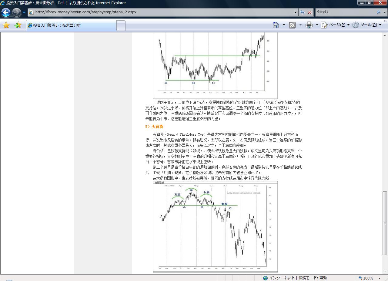The width and height of the screenshot is (388, 281).
Task: Expand the feeds dropdown arrow
Action: 300,25
